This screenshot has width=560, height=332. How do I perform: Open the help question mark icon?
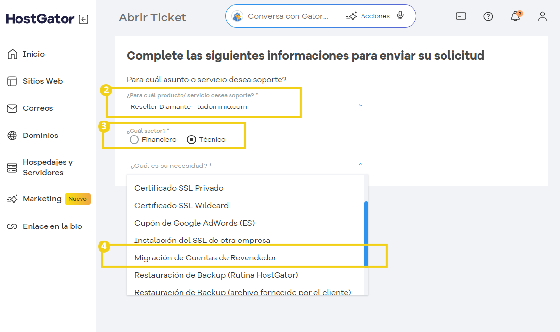(488, 16)
